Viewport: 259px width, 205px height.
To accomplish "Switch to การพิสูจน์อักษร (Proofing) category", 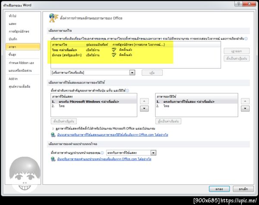I will click(x=19, y=31).
